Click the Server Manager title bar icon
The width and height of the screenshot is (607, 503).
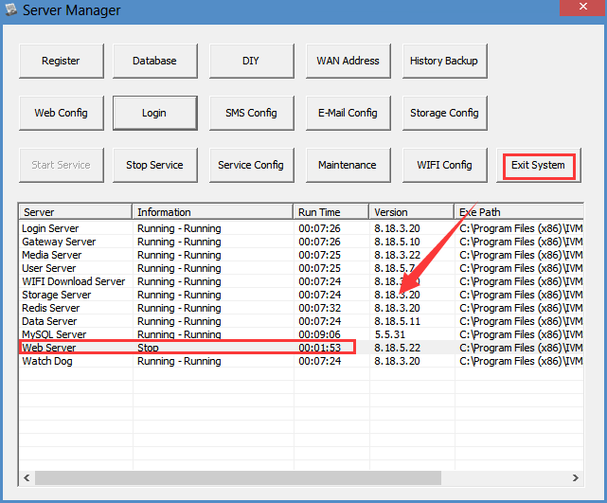coord(10,9)
